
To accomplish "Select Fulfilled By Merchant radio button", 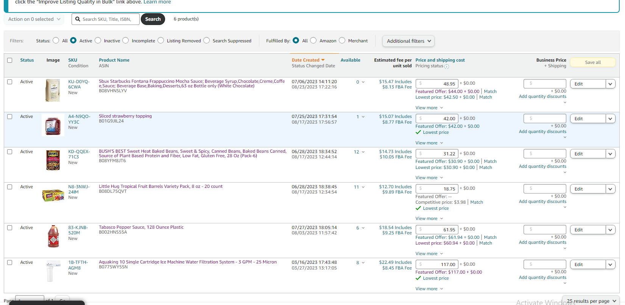I will click(342, 40).
